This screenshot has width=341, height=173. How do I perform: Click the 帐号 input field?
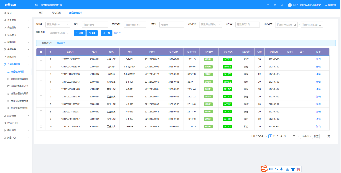pyautogui.click(x=95, y=24)
